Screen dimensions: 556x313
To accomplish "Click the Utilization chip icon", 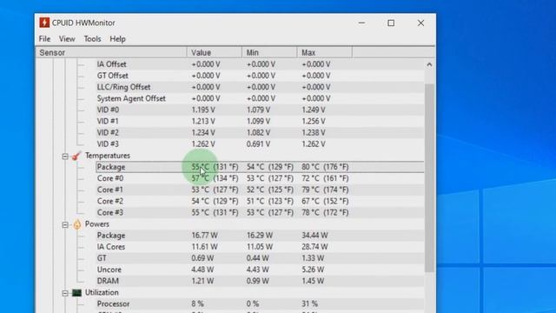I will click(x=77, y=293).
